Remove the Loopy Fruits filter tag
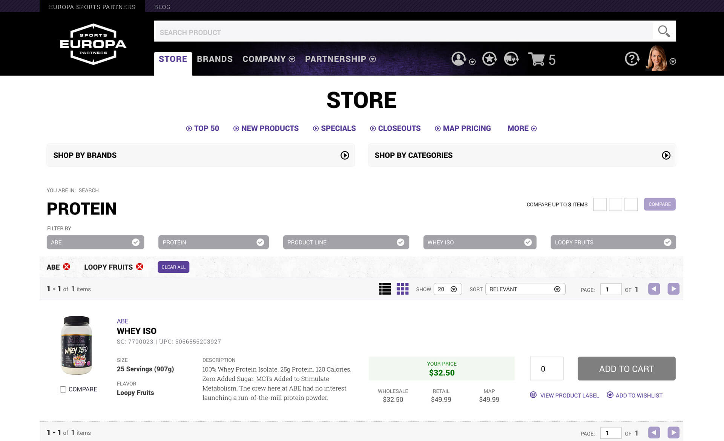The height and width of the screenshot is (441, 724). point(140,267)
